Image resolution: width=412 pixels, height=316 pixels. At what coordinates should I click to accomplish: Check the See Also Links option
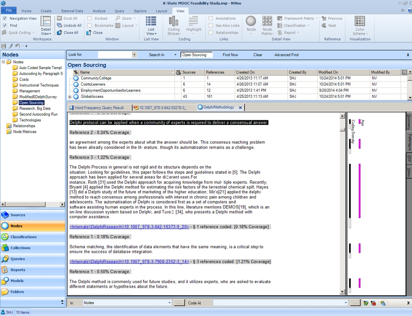212,25
